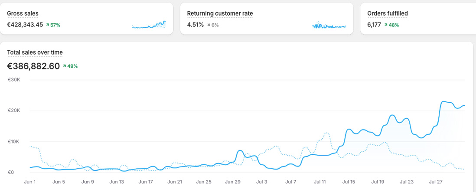Viewport: 476px width, 192px height.
Task: Click the up arrow beside 48%
Action: point(386,25)
